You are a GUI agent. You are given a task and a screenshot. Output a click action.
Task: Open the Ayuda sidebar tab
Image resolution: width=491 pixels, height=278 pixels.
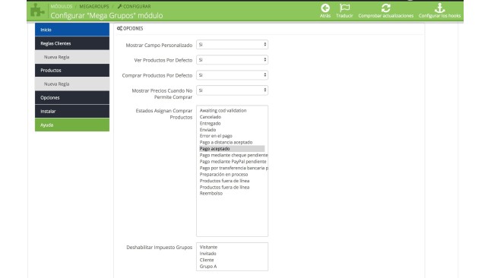coord(72,125)
